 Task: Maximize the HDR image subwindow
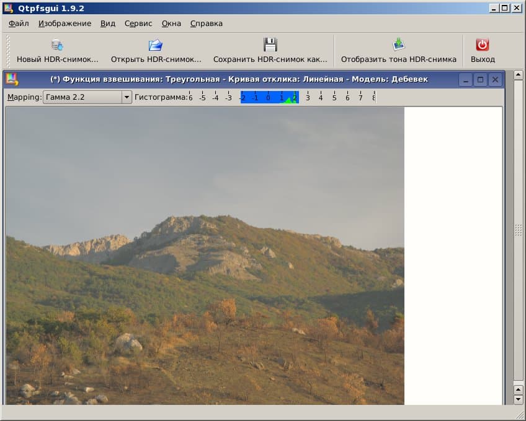coord(480,80)
